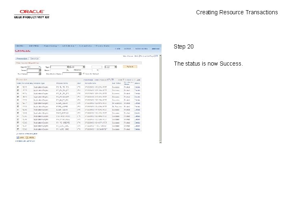Viewport: 293px width, 220px height.
Task: Click the vertical scrollbar track
Action: pos(160,99)
